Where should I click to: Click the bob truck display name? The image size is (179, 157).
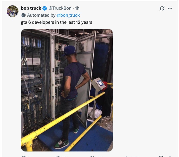(31, 8)
